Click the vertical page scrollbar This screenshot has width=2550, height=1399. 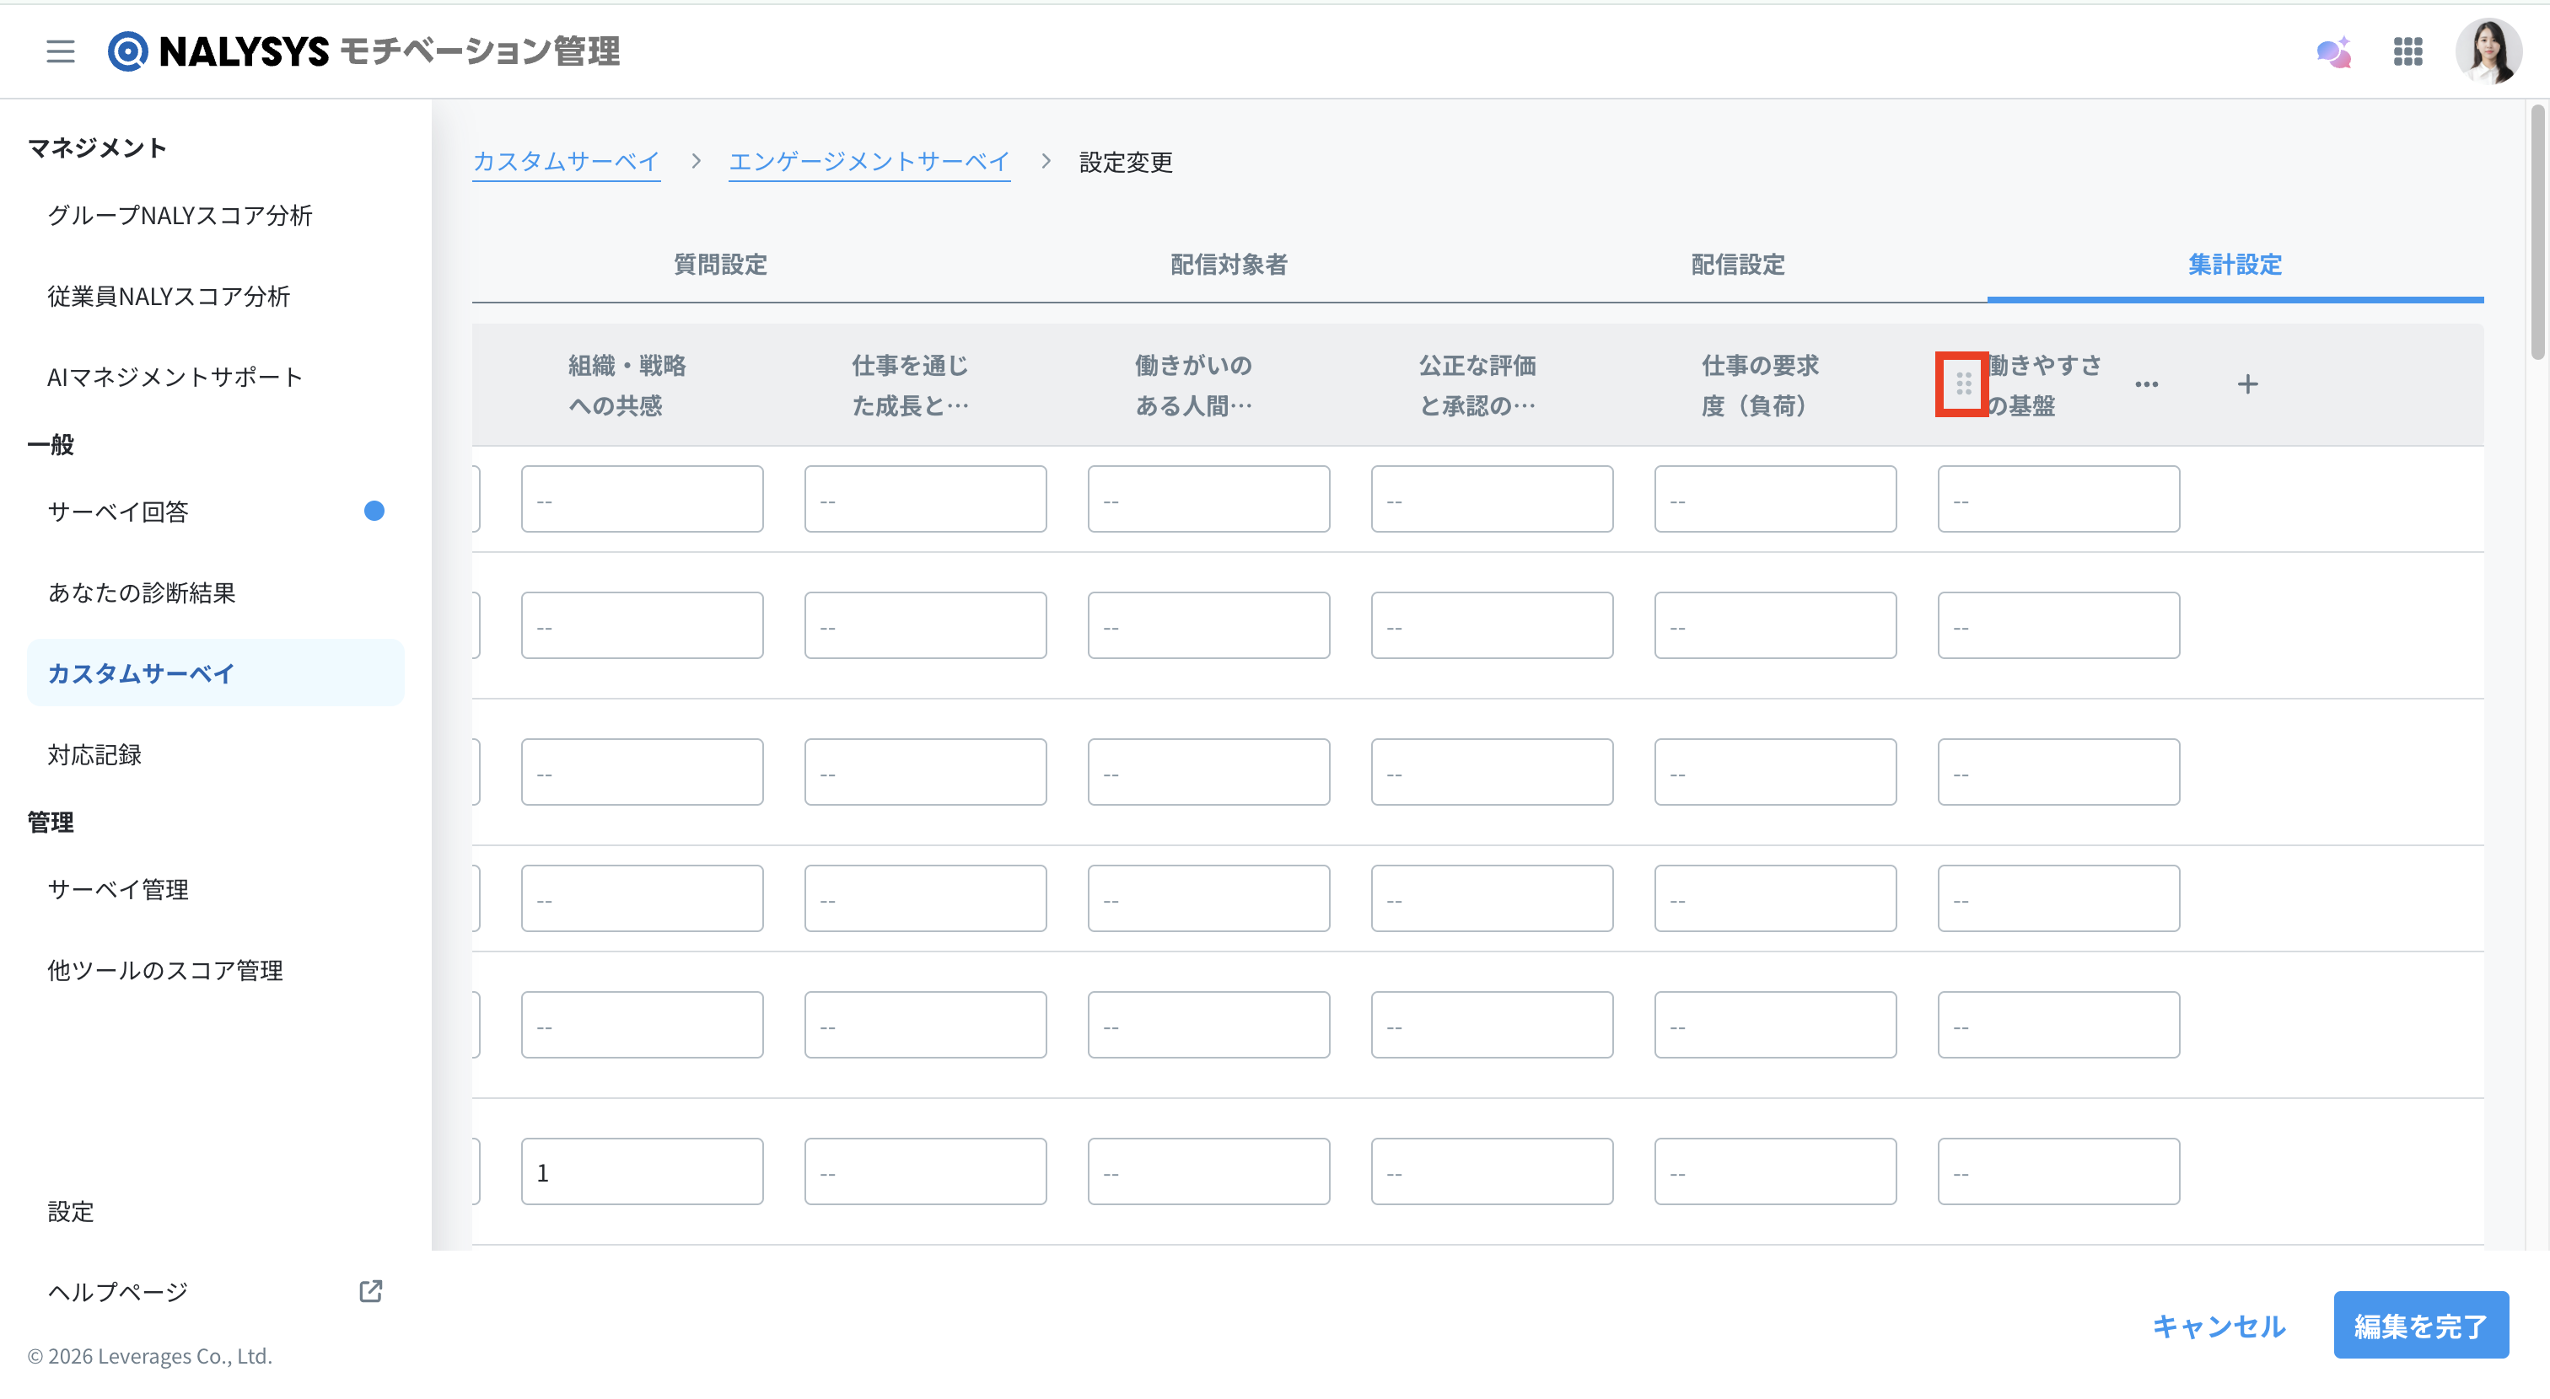tap(2537, 234)
